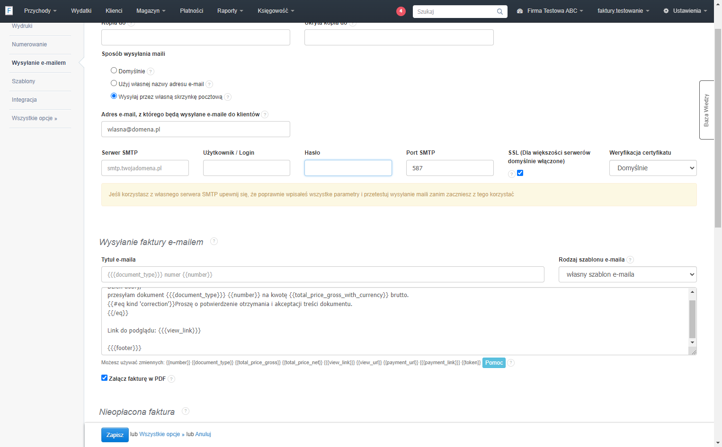
Task: Click the dashboard icon beside Firma Testowa ABC
Action: click(x=520, y=11)
